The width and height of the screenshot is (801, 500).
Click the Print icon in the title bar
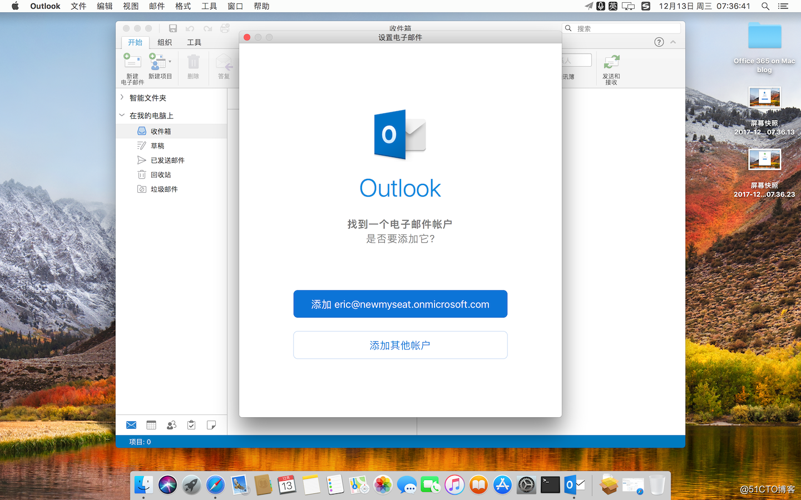coord(225,28)
